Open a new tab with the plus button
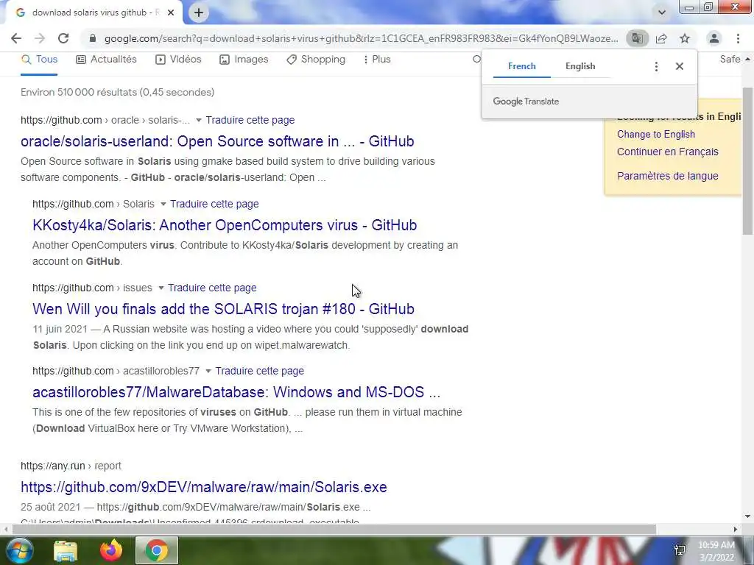Image resolution: width=754 pixels, height=565 pixels. [199, 13]
